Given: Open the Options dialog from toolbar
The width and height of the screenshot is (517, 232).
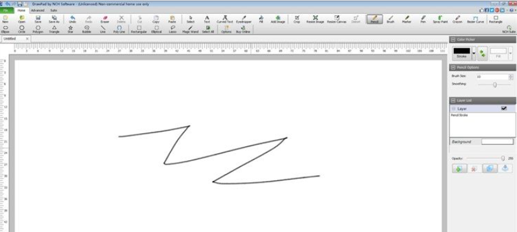Looking at the screenshot, I should click(226, 30).
